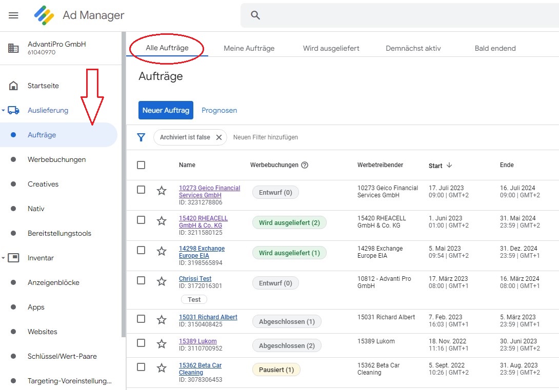Viewport: 559px width, 390px height.
Task: Open the 10273 Geico Financial Services order link
Action: (x=210, y=191)
